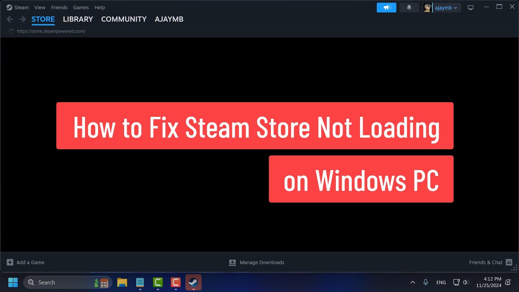Open network settings tray icon

456,282
